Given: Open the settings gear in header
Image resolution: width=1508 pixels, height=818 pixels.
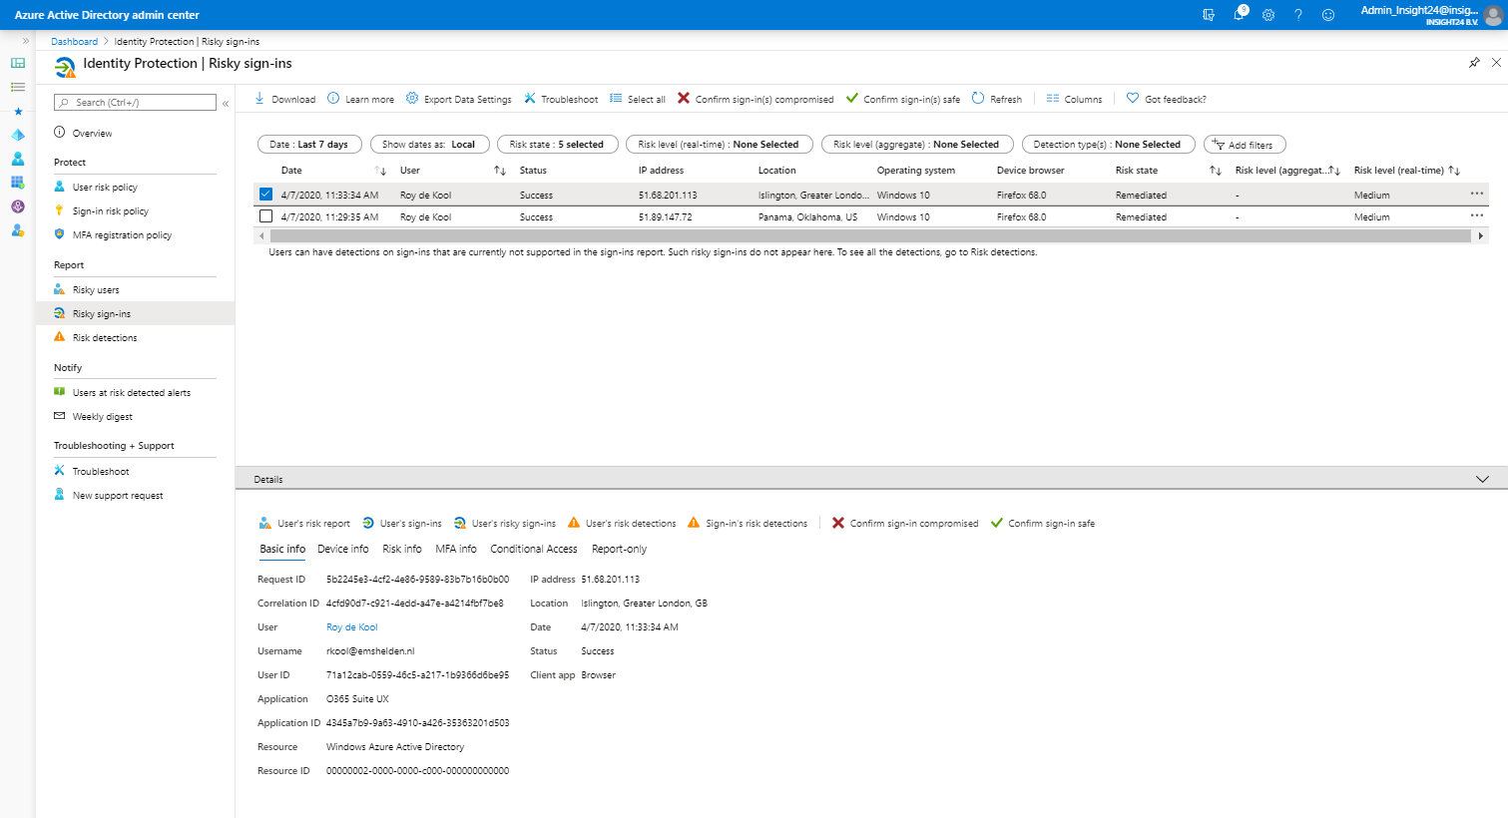Looking at the screenshot, I should [1268, 15].
